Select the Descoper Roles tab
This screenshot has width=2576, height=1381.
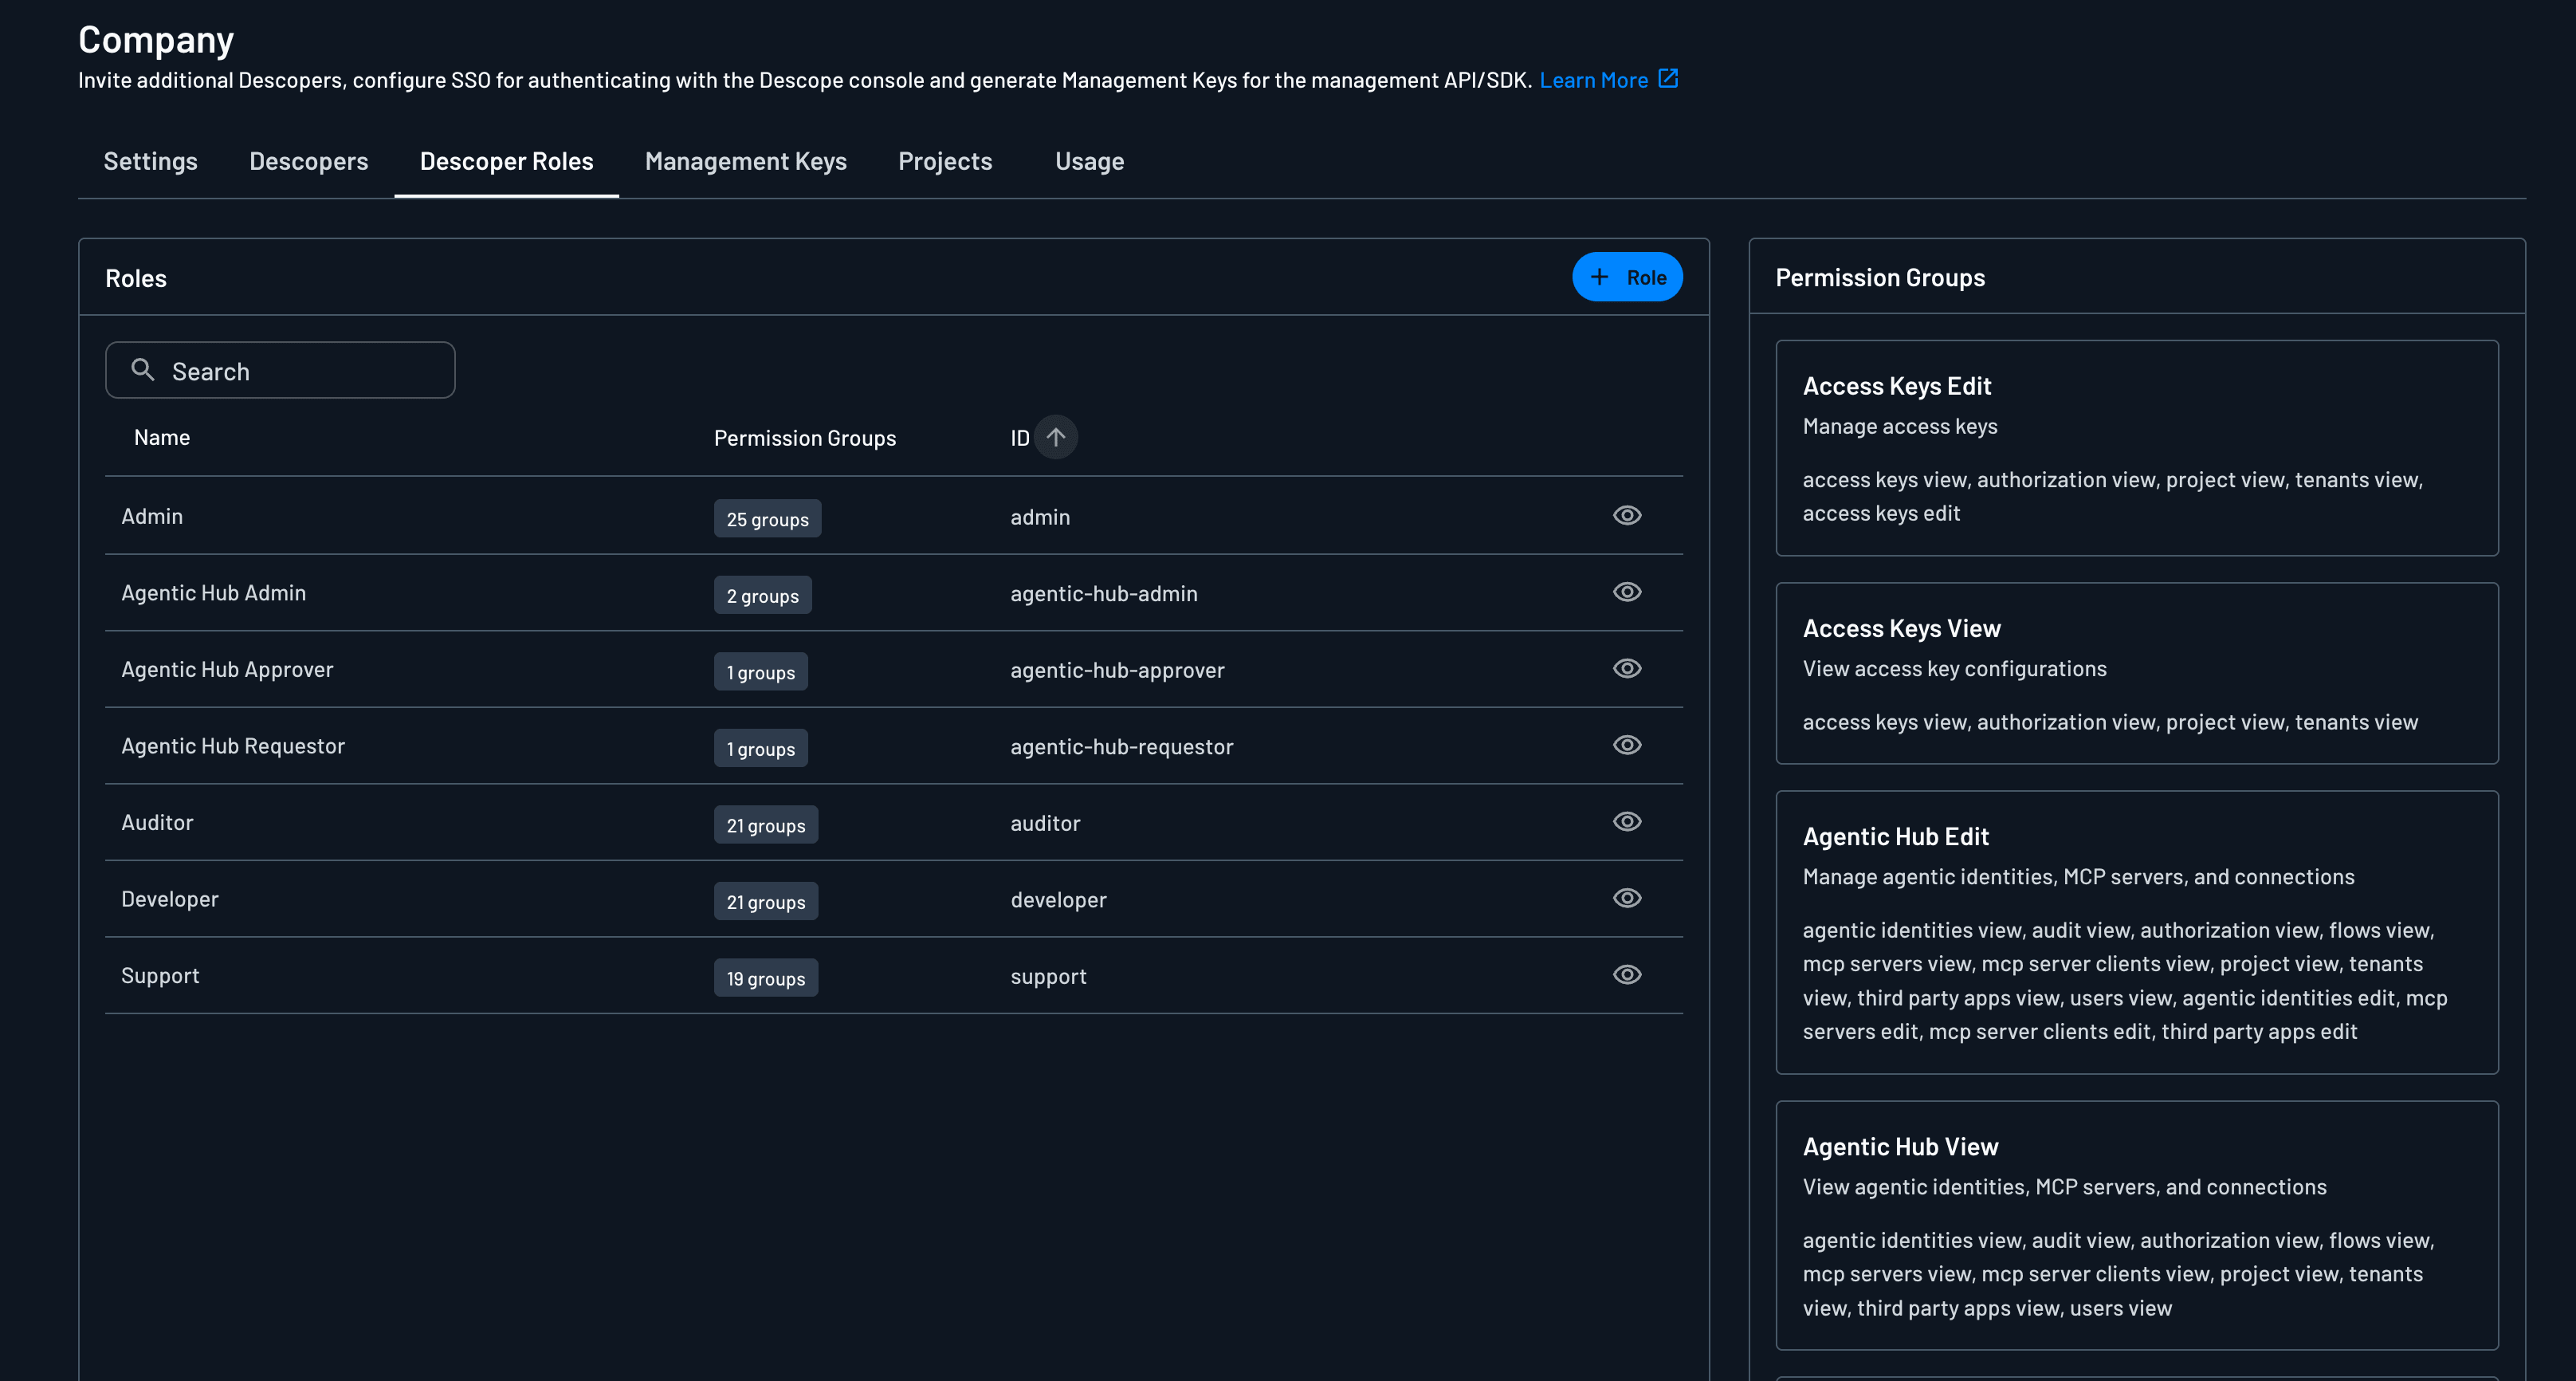point(507,161)
